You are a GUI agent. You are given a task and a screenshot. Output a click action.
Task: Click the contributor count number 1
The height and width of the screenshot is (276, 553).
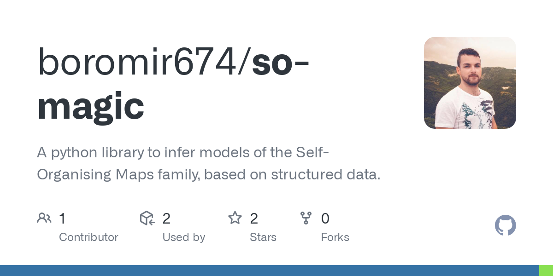tap(63, 218)
